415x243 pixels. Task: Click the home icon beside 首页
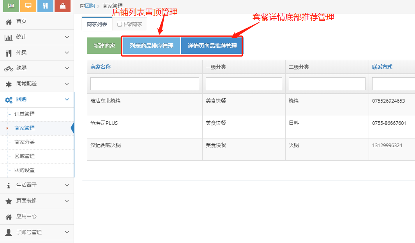tap(9, 22)
